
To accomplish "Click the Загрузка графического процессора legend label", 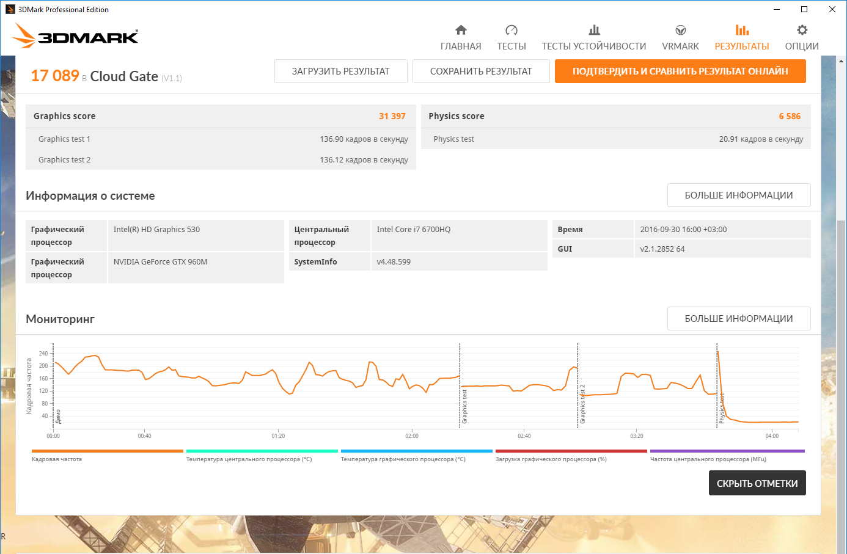I will pyautogui.click(x=551, y=459).
